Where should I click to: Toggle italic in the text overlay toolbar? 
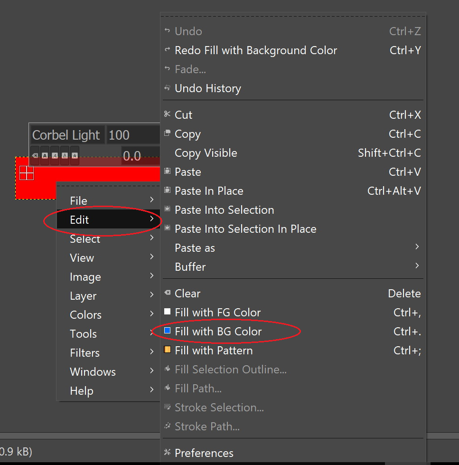click(55, 155)
